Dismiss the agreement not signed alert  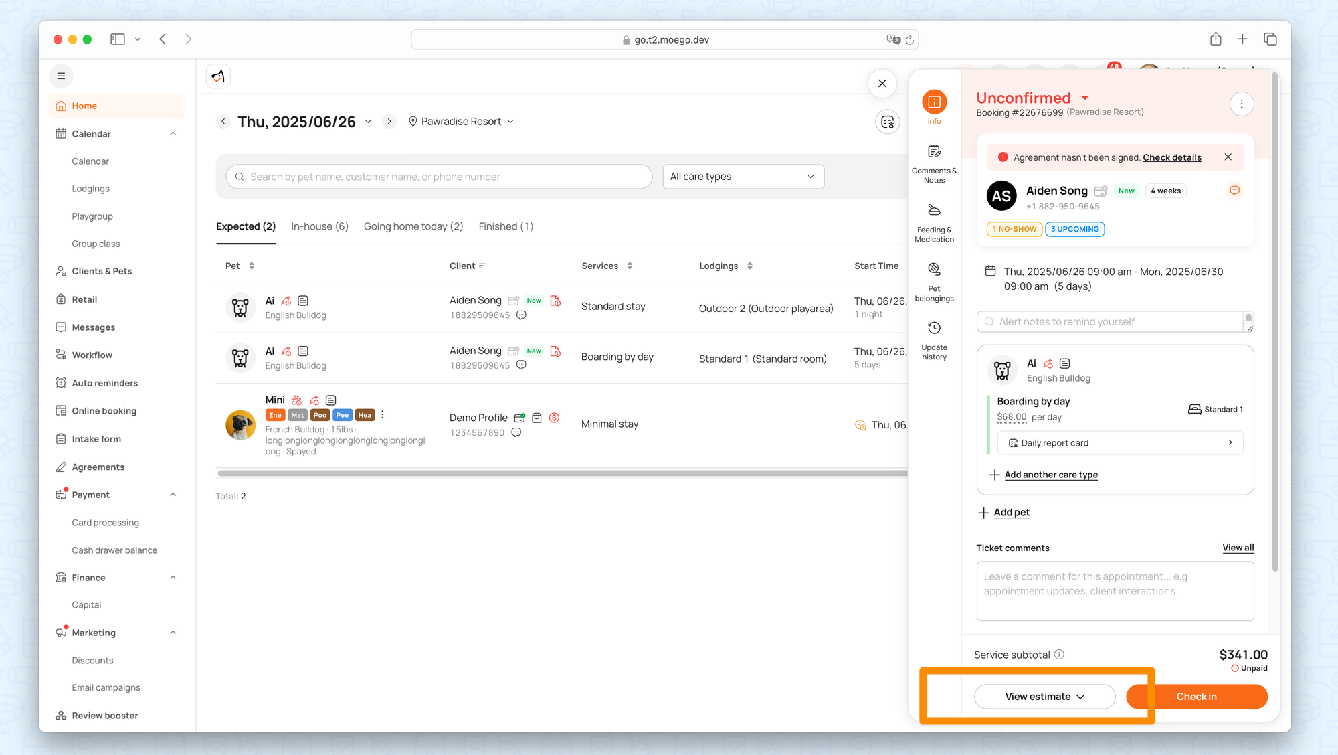(x=1228, y=157)
